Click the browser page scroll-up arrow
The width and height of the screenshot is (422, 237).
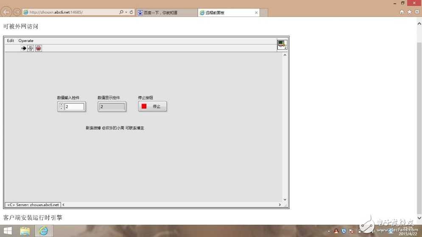pos(419,24)
